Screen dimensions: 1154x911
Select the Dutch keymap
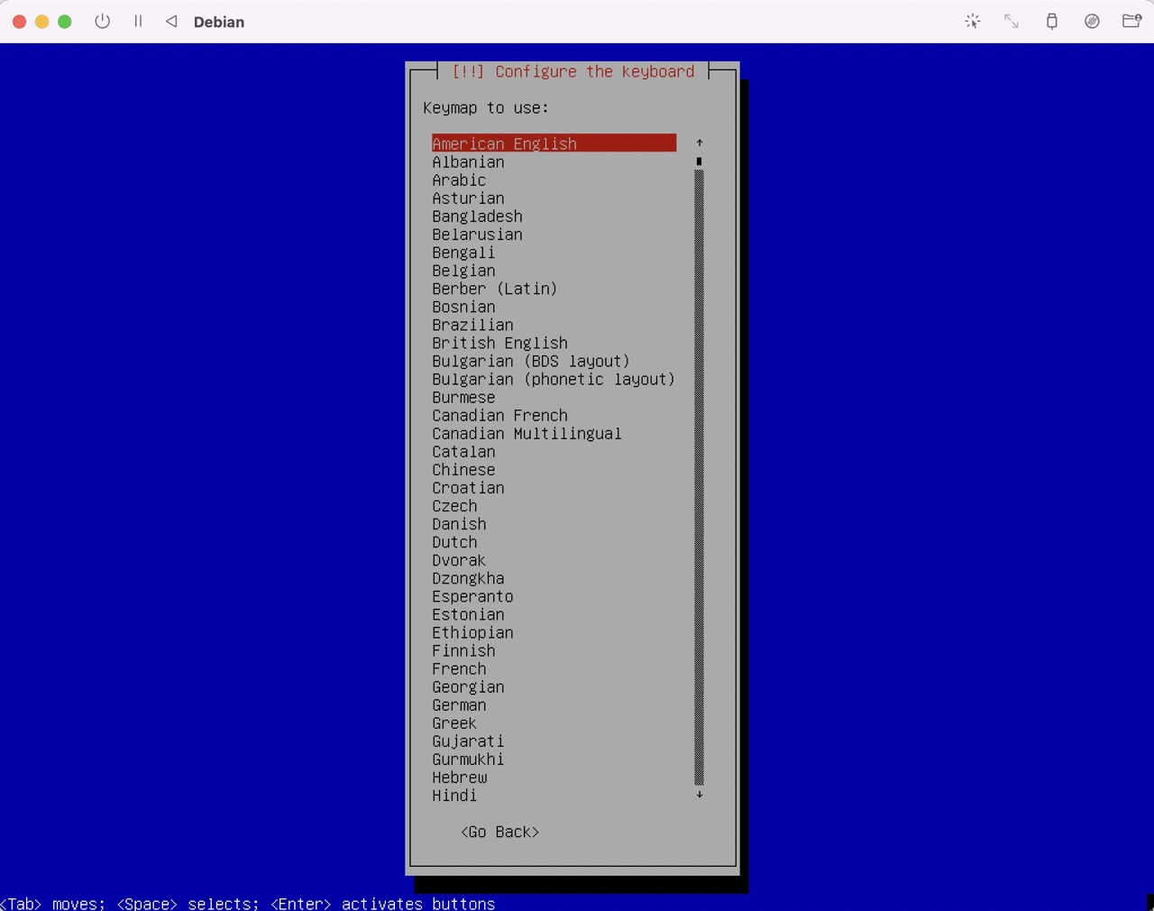[454, 542]
